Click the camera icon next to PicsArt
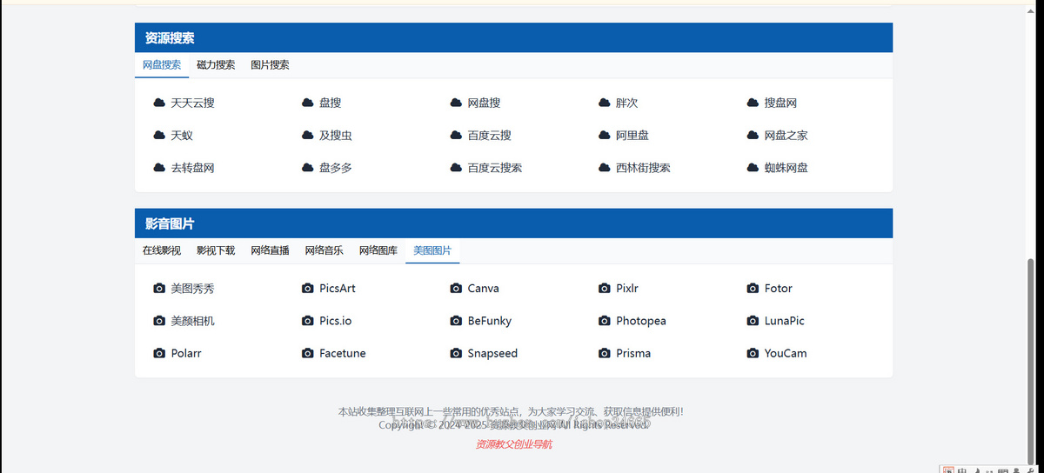 pyautogui.click(x=307, y=288)
